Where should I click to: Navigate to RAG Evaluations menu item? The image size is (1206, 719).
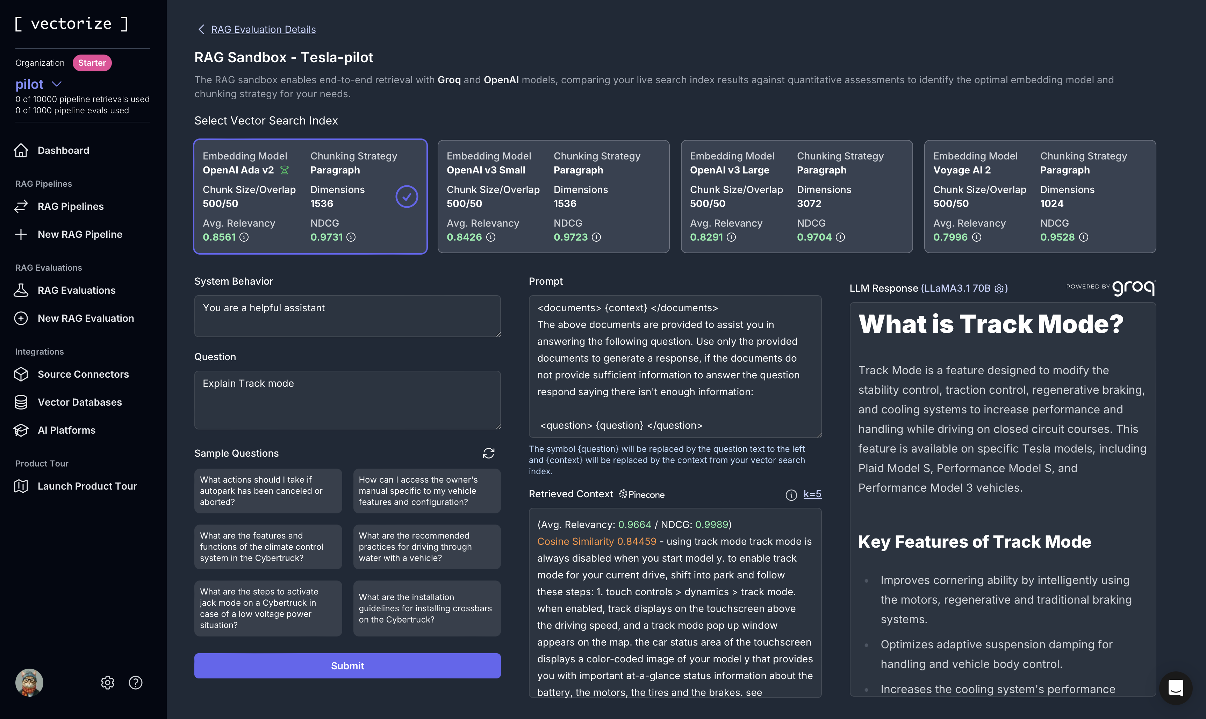coord(77,290)
